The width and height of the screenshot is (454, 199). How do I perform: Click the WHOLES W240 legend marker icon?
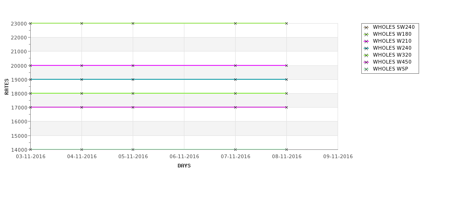366,48
